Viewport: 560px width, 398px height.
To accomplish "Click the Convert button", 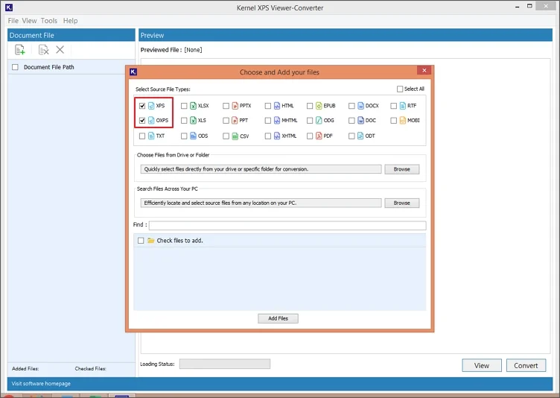I will [526, 365].
